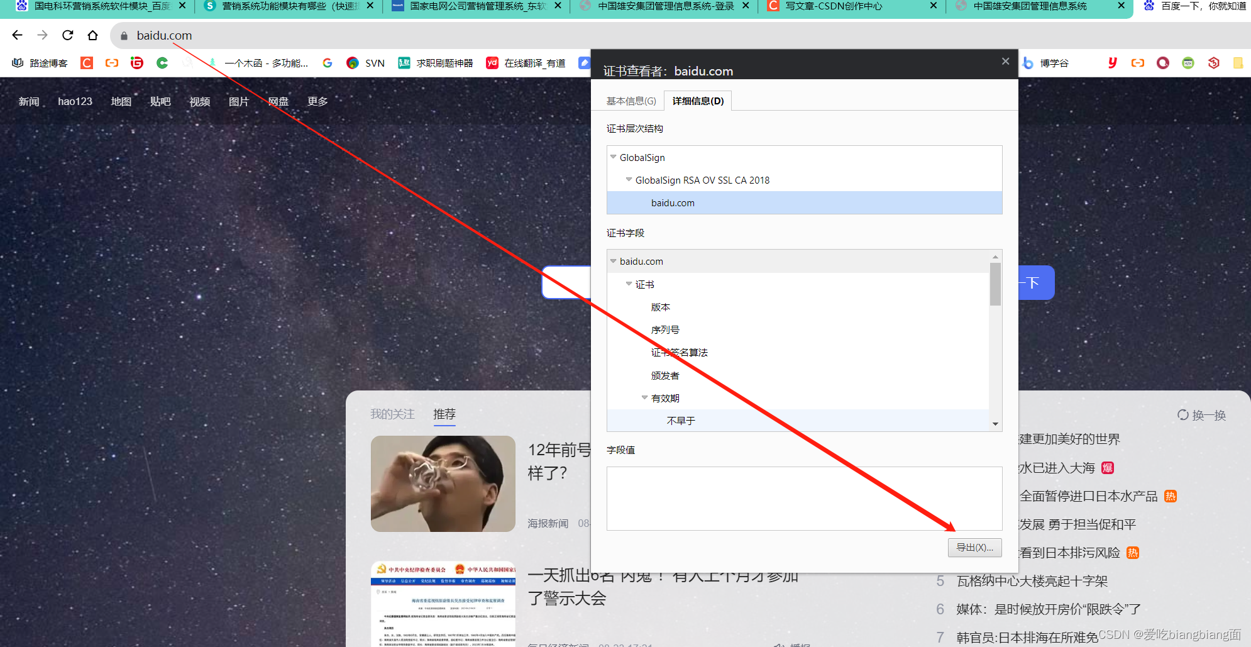
Task: Open the browser home page icon
Action: 93,35
